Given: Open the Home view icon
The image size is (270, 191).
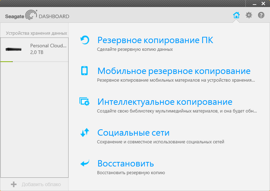Looking at the screenshot, I should (x=236, y=15).
